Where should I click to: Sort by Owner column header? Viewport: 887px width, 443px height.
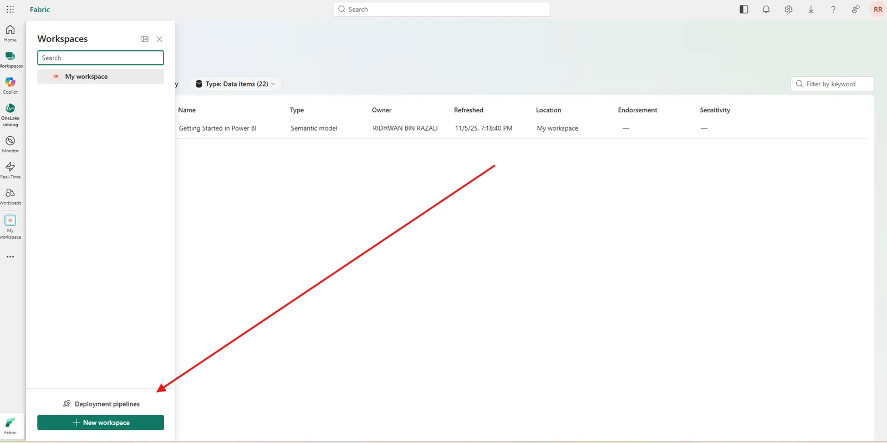pos(381,110)
